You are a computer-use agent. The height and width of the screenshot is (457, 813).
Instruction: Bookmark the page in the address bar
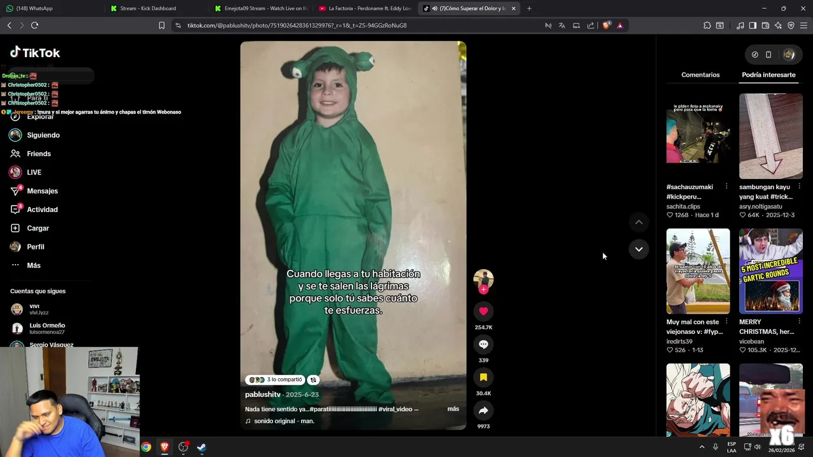(x=161, y=25)
